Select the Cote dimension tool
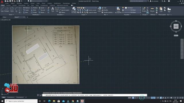This screenshot has width=184, height=103. point(57,9)
